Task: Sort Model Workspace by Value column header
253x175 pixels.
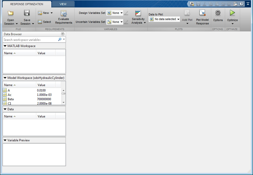Action: [46, 85]
